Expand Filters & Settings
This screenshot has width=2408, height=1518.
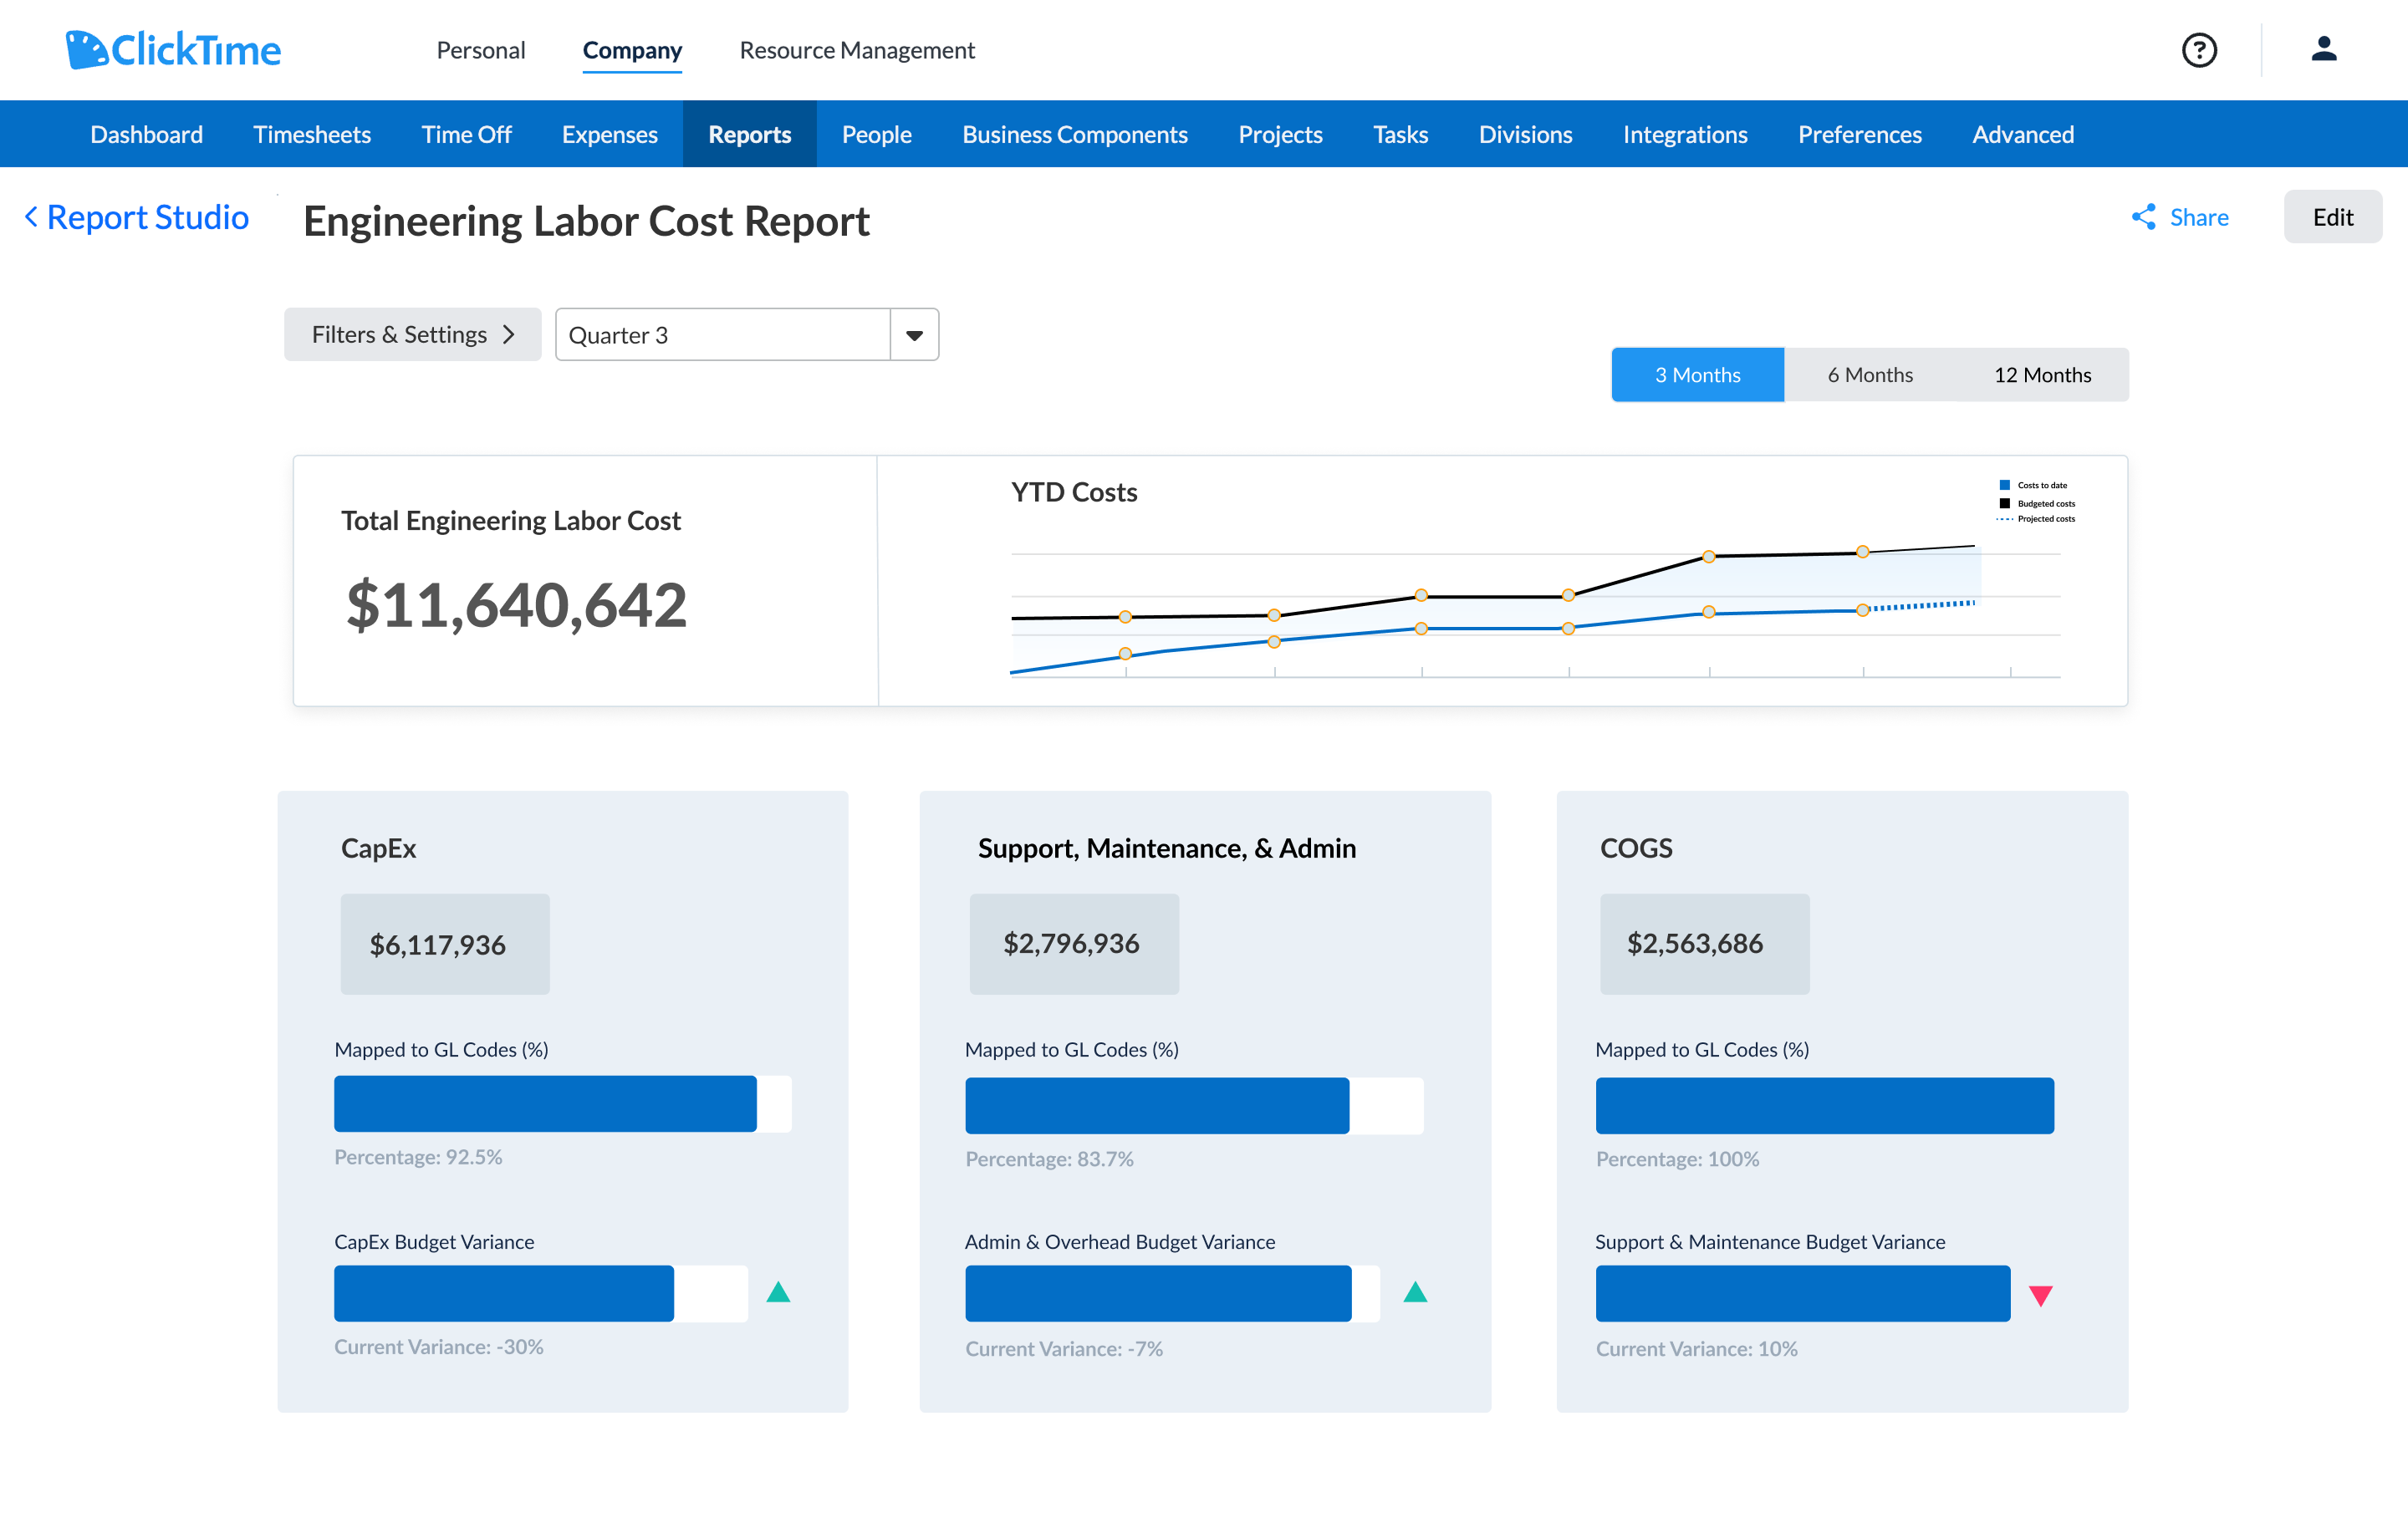click(412, 334)
